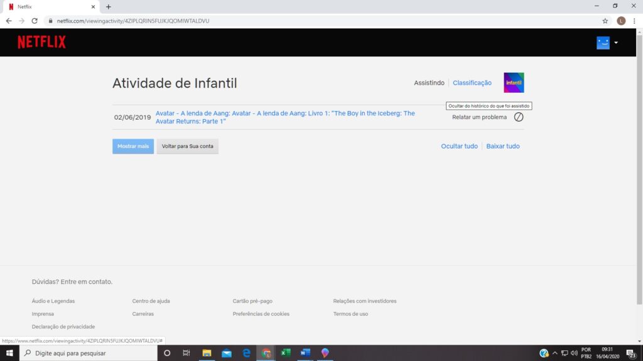Open the Chrome three-dot menu
Viewport: 643px width, 361px height.
(634, 21)
